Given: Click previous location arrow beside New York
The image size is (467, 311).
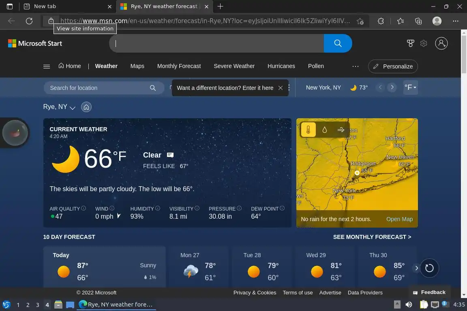Looking at the screenshot, I should coord(380,87).
